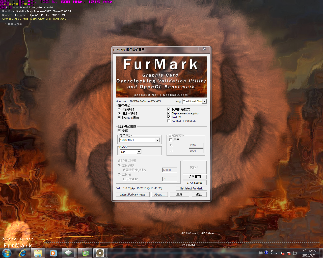The width and height of the screenshot is (323, 258).
Task: Click the 退出 exit button
Action: tap(199, 195)
